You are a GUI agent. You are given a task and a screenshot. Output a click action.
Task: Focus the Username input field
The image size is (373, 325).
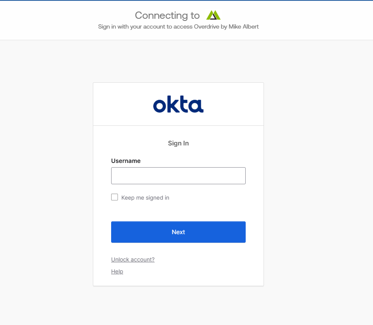click(x=178, y=176)
